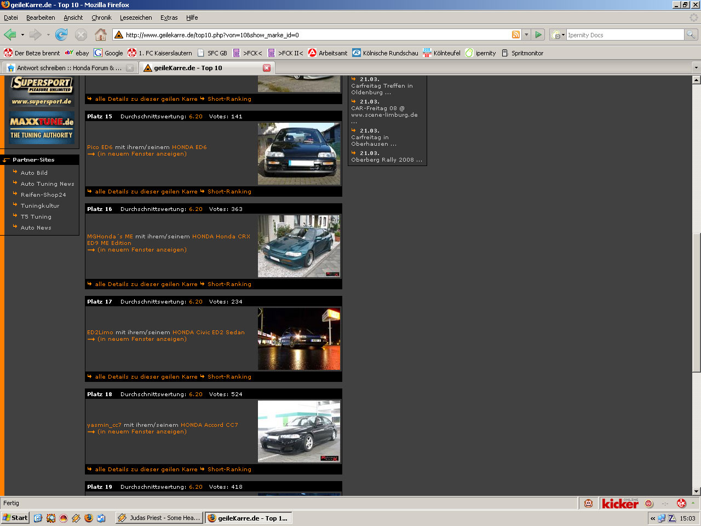701x526 pixels.
Task: Open the Windows Start menu
Action: coord(15,518)
